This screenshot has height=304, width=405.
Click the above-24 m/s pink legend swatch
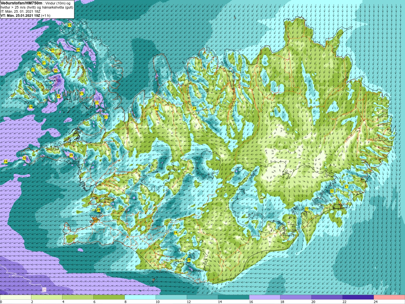389,297
